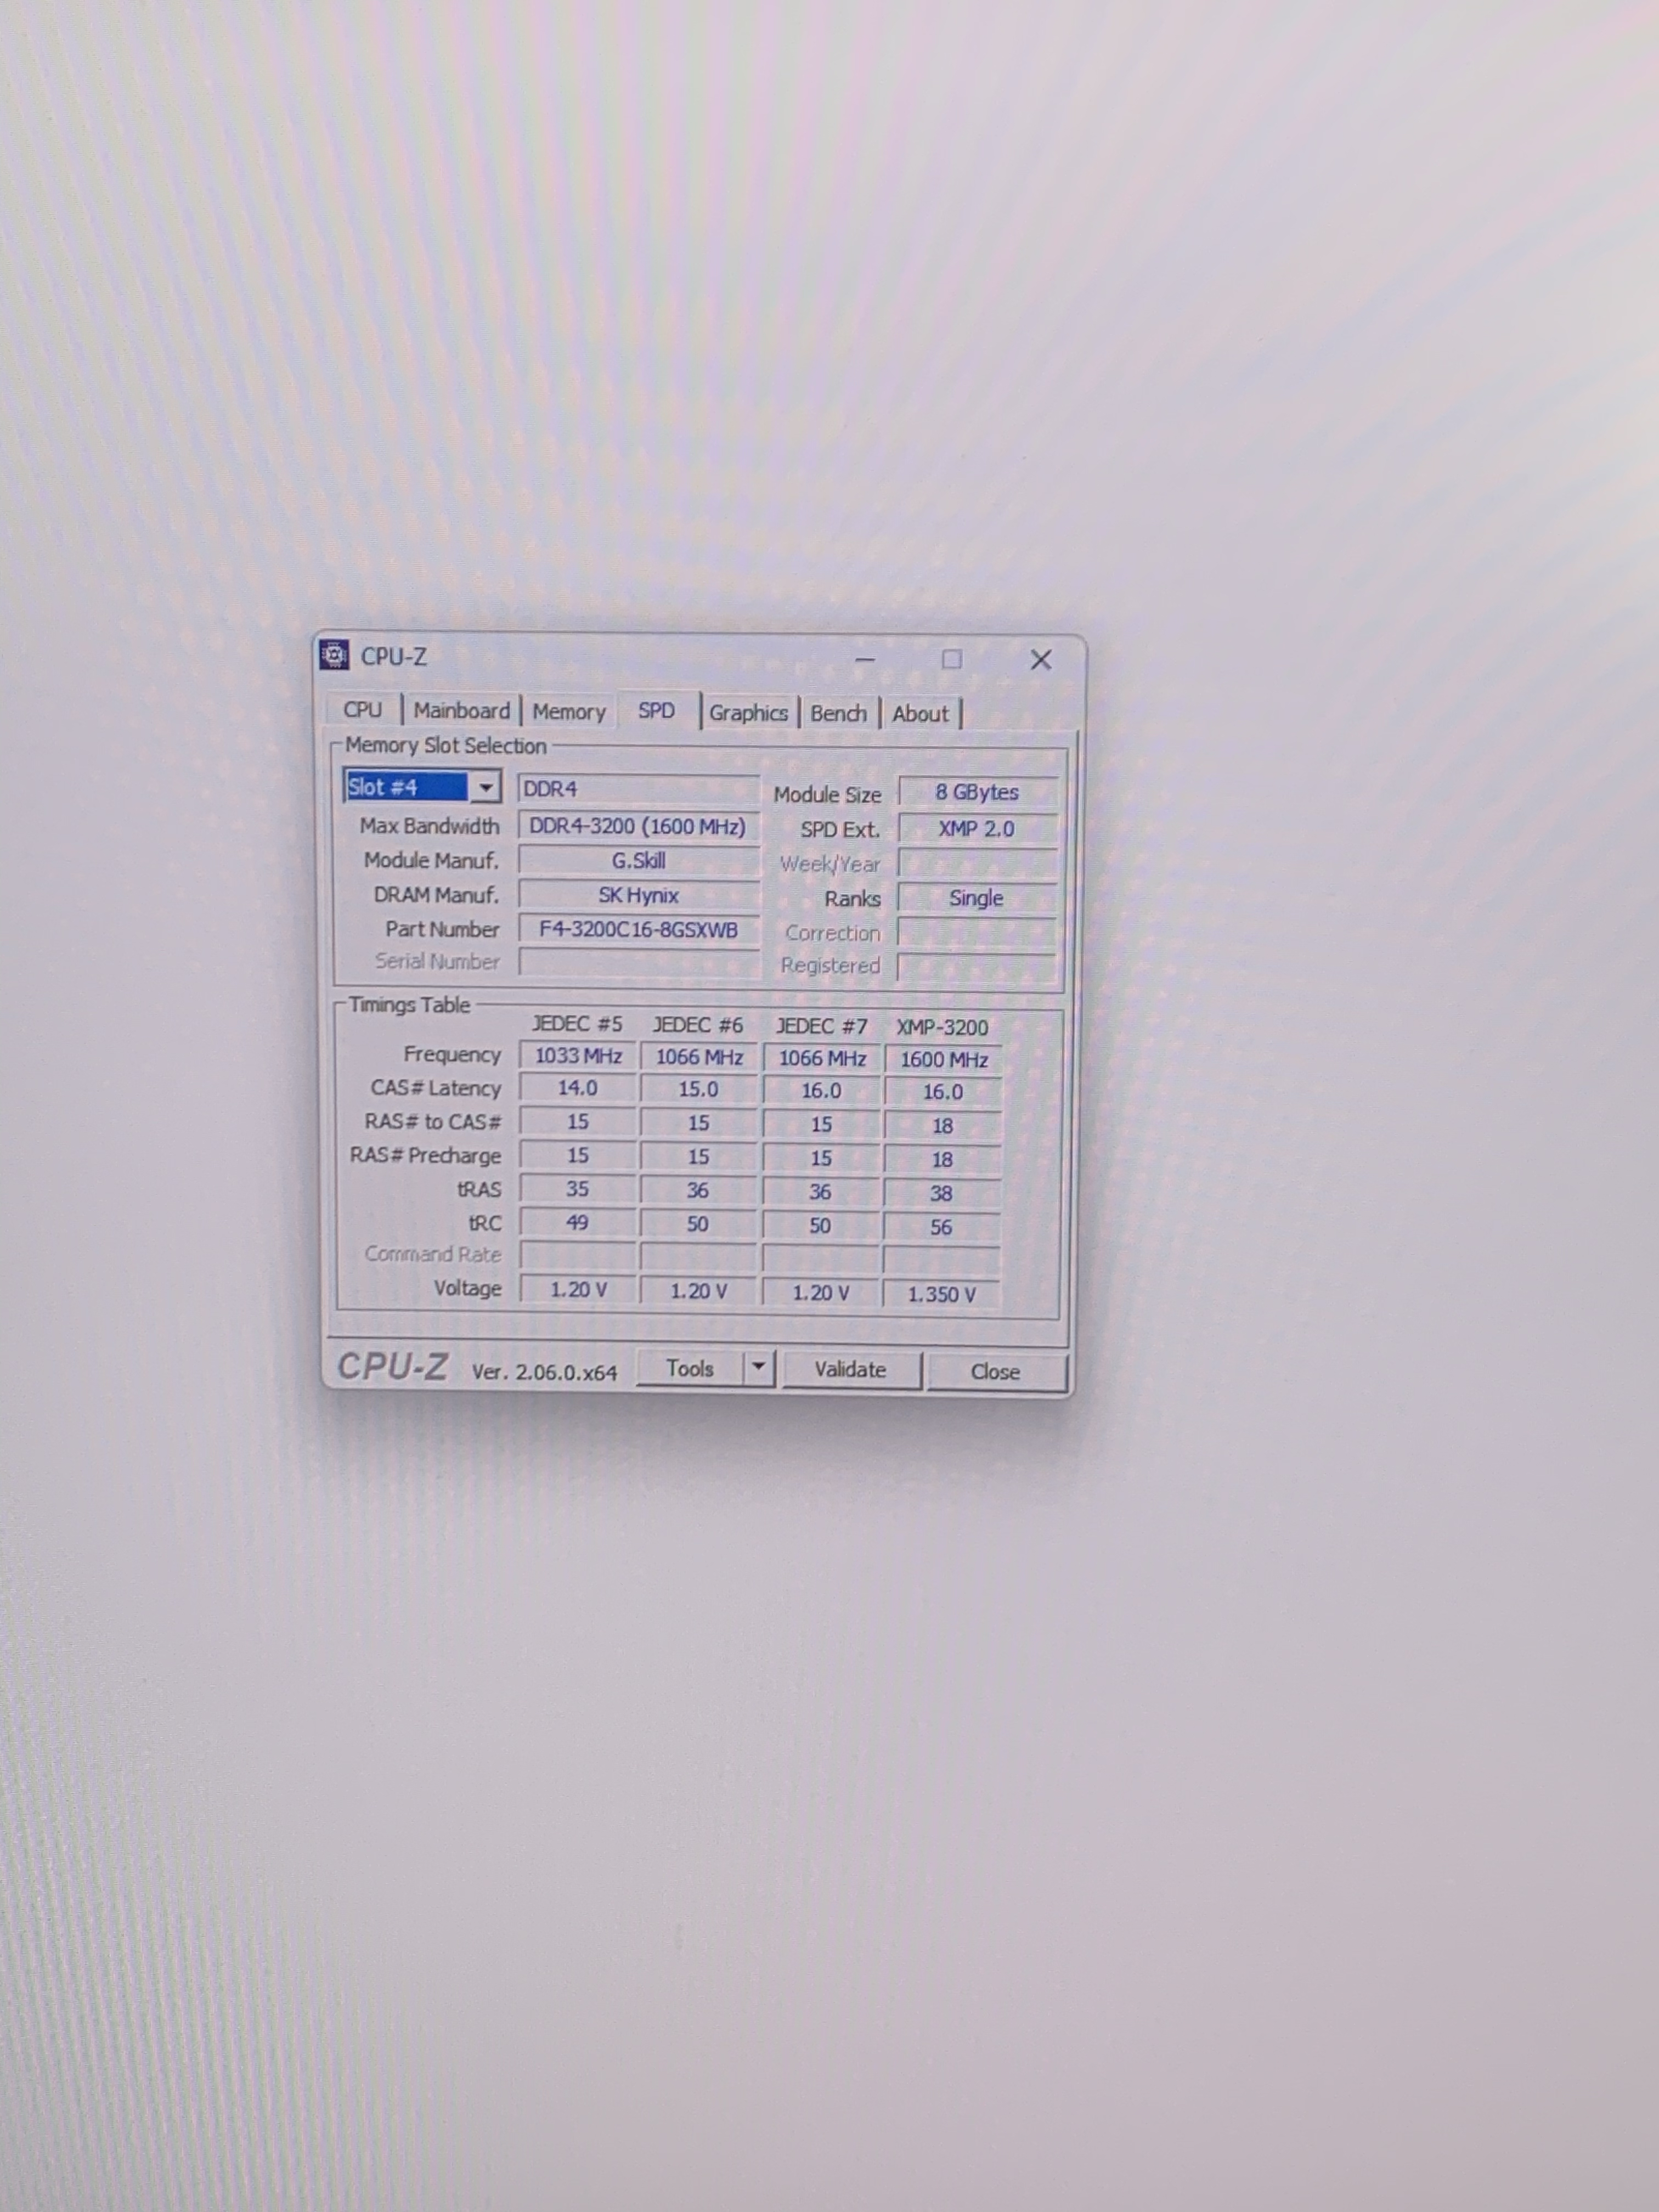This screenshot has width=1659, height=2212.
Task: Expand the Tools button dropdown arrow
Action: point(759,1367)
